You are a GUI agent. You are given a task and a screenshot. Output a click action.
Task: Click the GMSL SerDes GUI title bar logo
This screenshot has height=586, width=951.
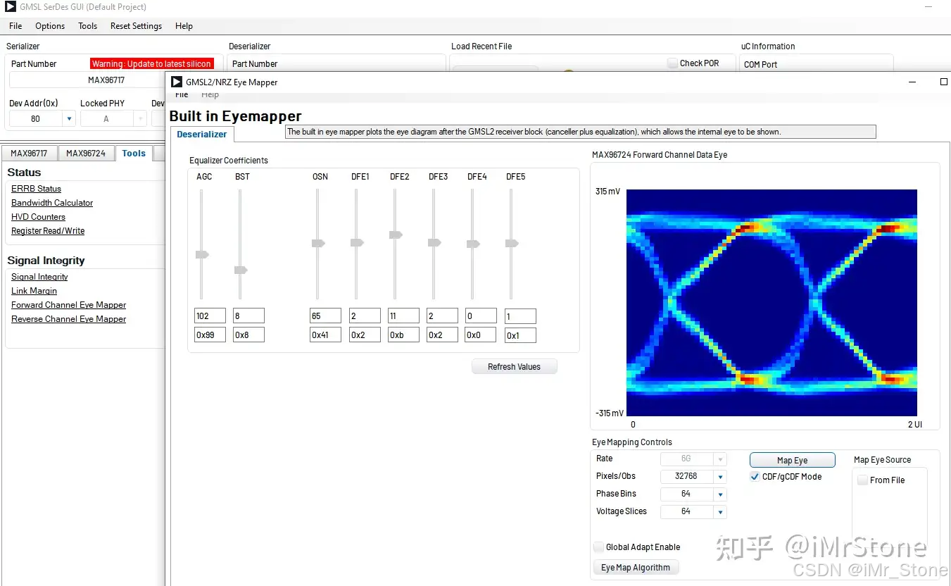11,7
